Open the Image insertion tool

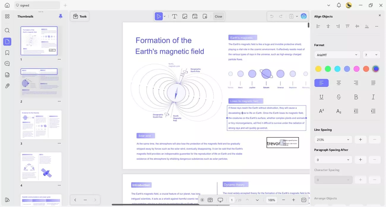(x=185, y=16)
